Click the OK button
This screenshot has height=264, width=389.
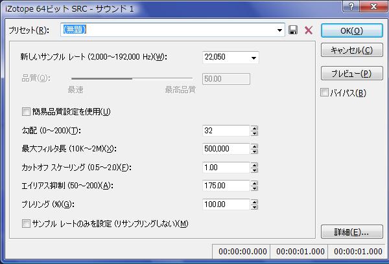coord(352,30)
